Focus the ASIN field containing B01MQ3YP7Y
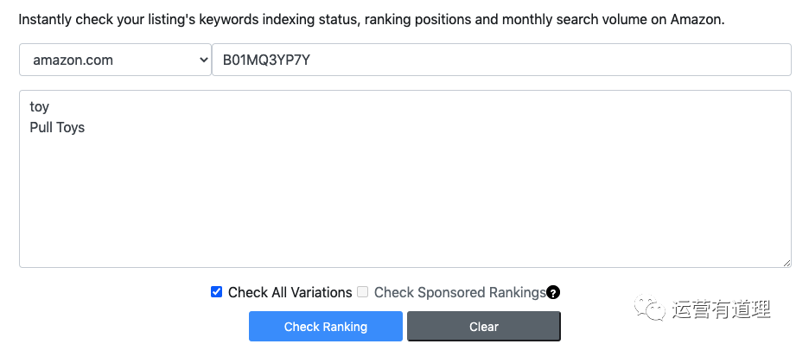796x344 pixels. tap(501, 60)
